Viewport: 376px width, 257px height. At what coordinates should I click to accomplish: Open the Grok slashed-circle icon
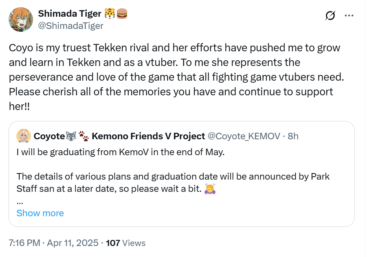(330, 16)
